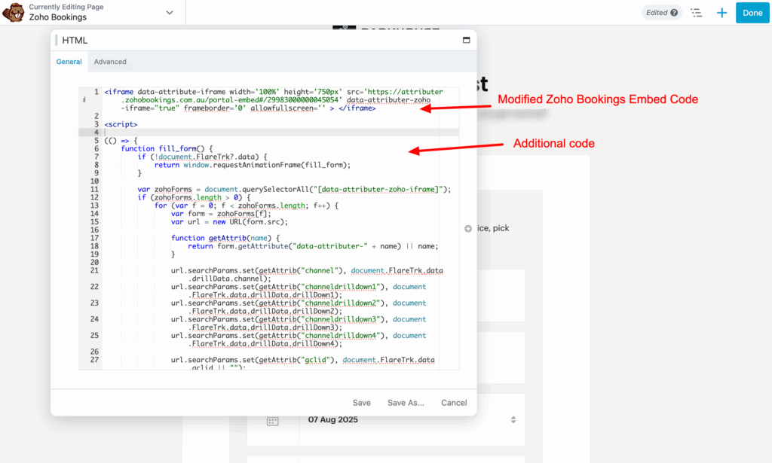The height and width of the screenshot is (463, 772).
Task: Click the small plus circle icon near 'pick'
Action: (x=468, y=228)
